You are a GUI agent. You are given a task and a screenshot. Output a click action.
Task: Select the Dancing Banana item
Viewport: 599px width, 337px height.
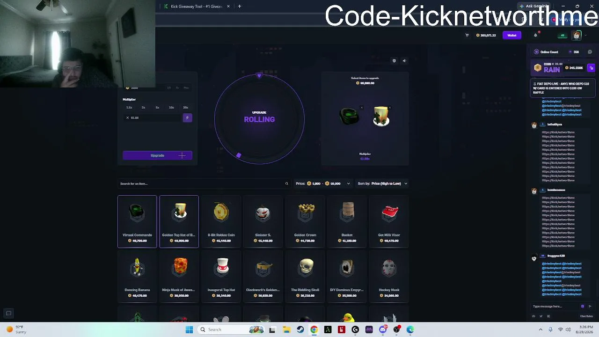137,277
